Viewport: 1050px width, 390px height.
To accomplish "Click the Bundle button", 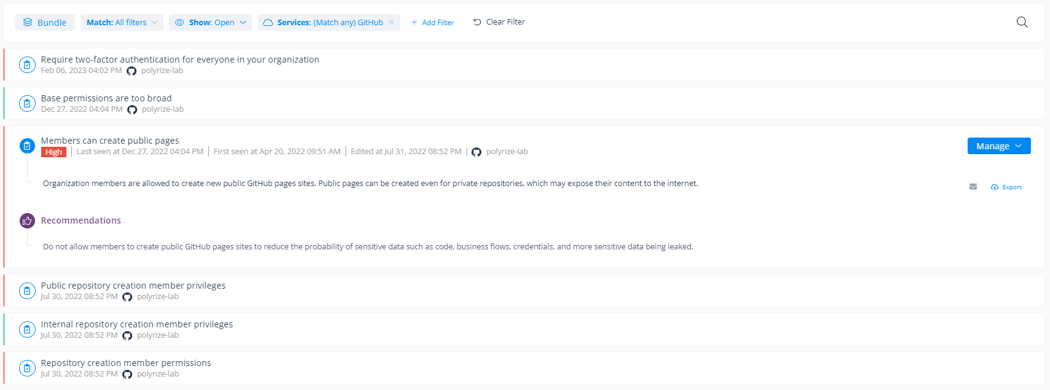I will [45, 22].
